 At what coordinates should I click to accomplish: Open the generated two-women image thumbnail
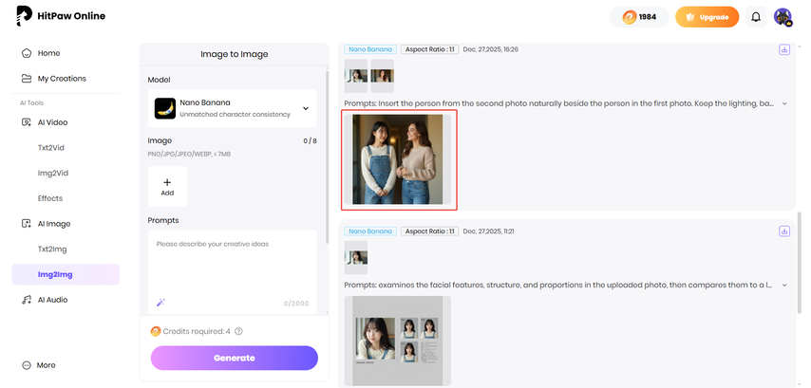pyautogui.click(x=397, y=159)
